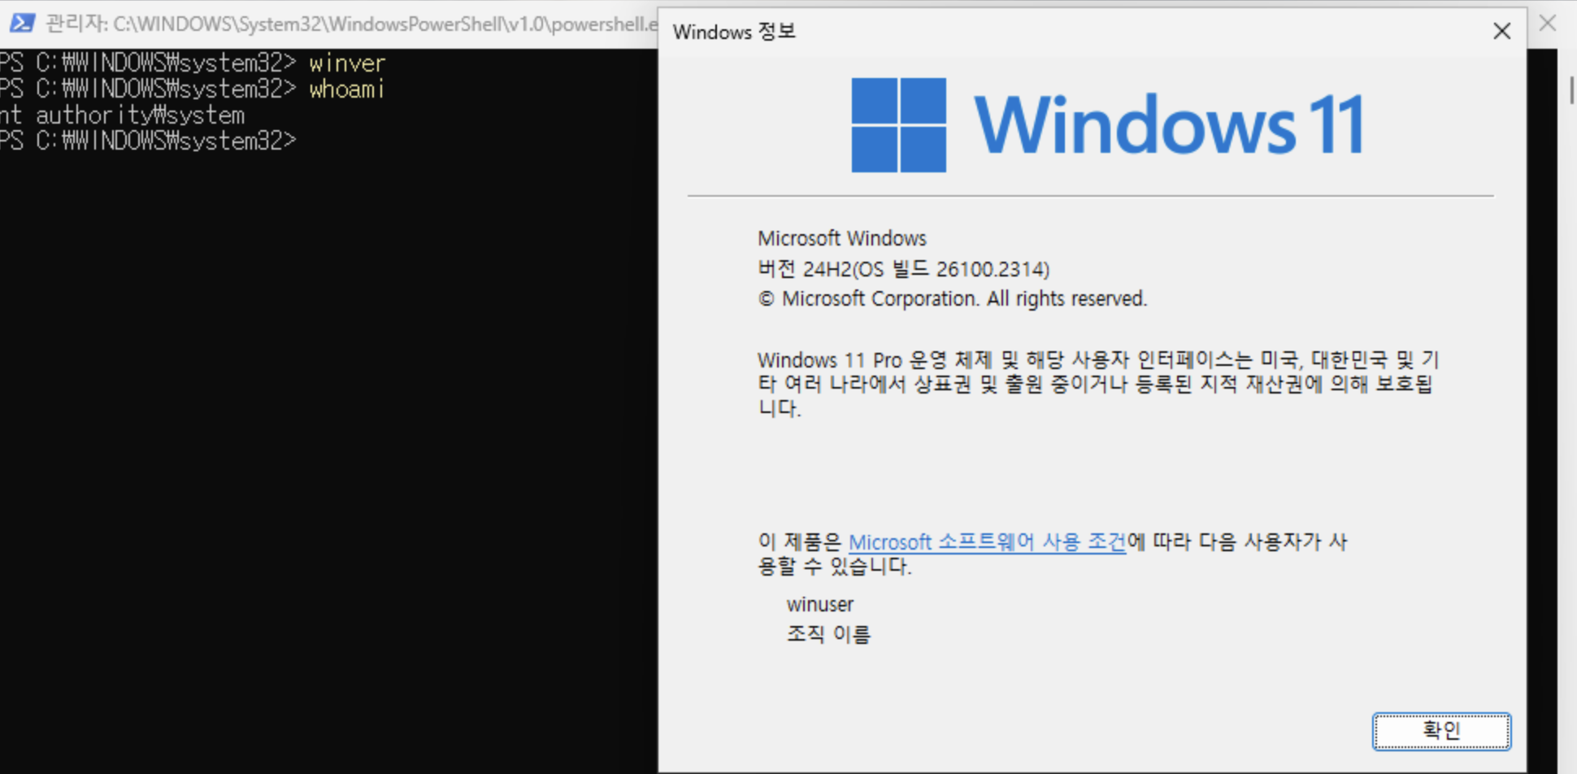
Task: Click the last empty PowerShell prompt line
Action: click(x=148, y=141)
